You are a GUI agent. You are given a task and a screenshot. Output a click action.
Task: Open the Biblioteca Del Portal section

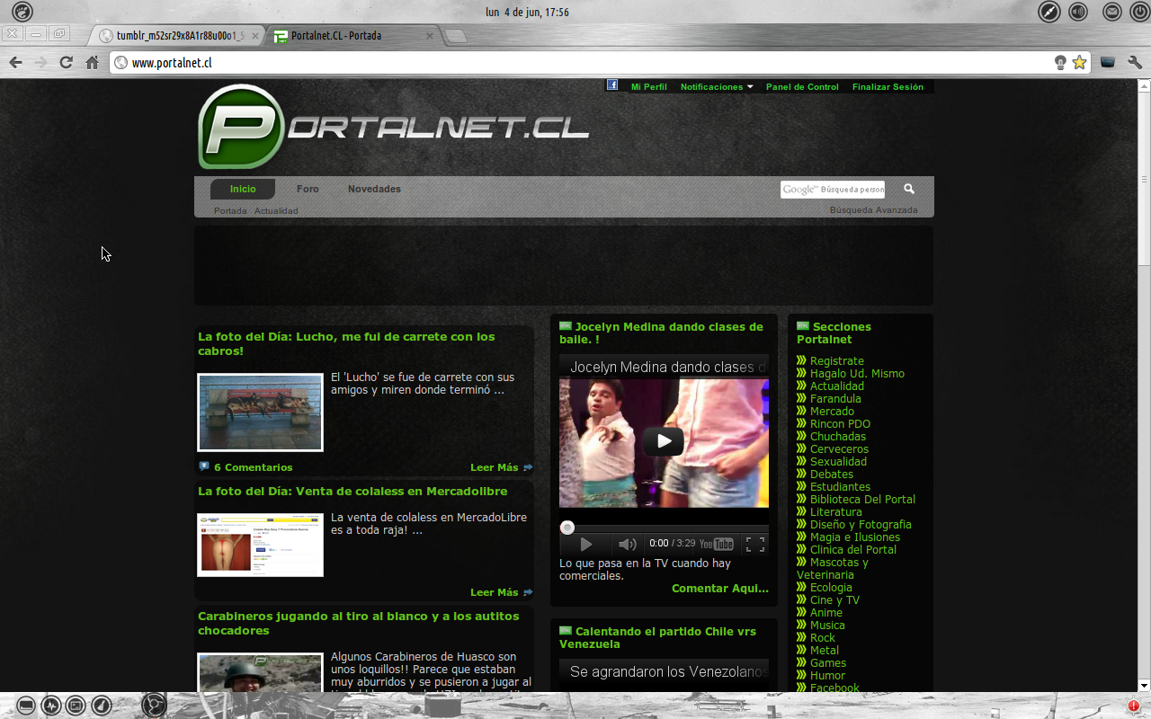[862, 500]
